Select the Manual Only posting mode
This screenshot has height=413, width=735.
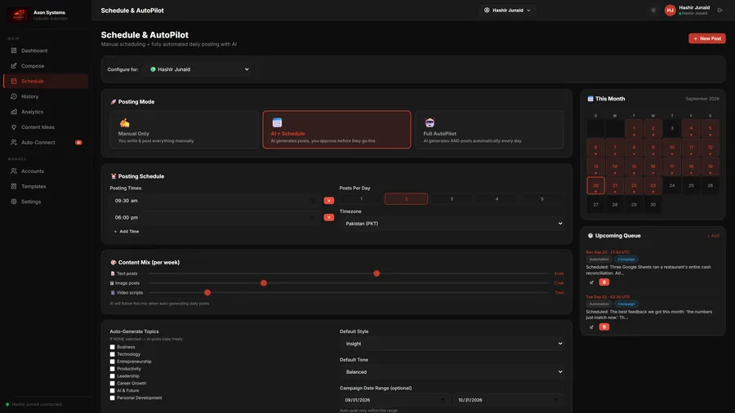(184, 130)
